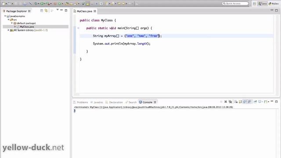Open the Debug configurations dropdown arrow
Image resolution: width=281 pixels, height=158 pixels.
[39, 4]
